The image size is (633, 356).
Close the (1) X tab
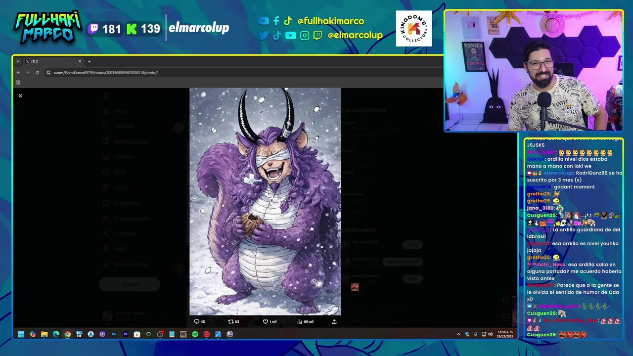(x=80, y=61)
